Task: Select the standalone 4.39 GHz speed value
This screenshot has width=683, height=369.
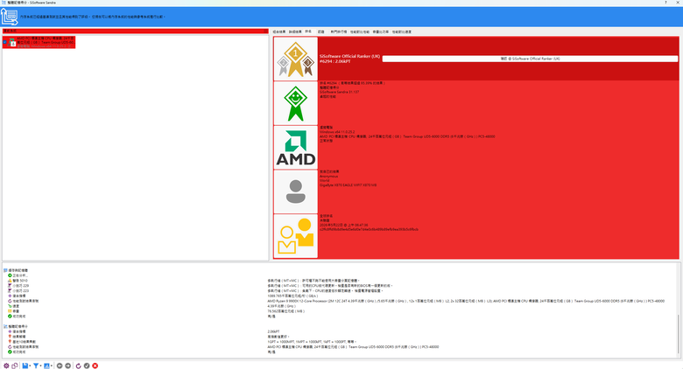Action: tap(280, 306)
